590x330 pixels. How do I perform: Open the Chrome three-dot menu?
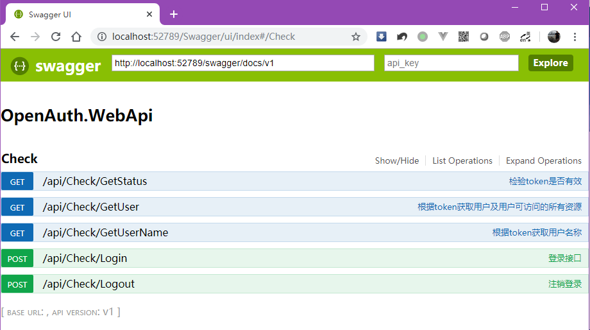coord(575,37)
